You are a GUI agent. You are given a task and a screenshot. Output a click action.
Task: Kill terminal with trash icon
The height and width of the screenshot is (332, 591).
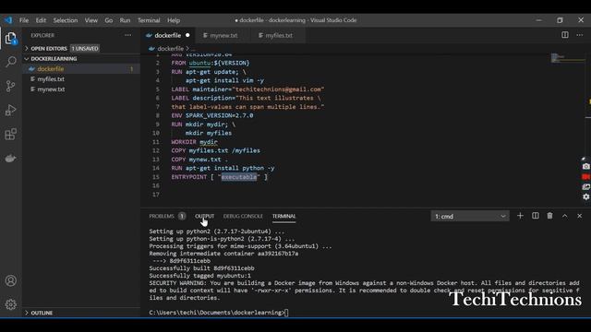pyautogui.click(x=550, y=216)
